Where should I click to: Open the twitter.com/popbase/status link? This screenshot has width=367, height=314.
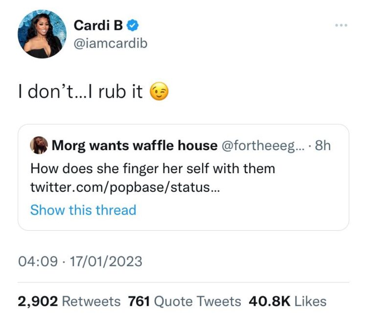[125, 186]
